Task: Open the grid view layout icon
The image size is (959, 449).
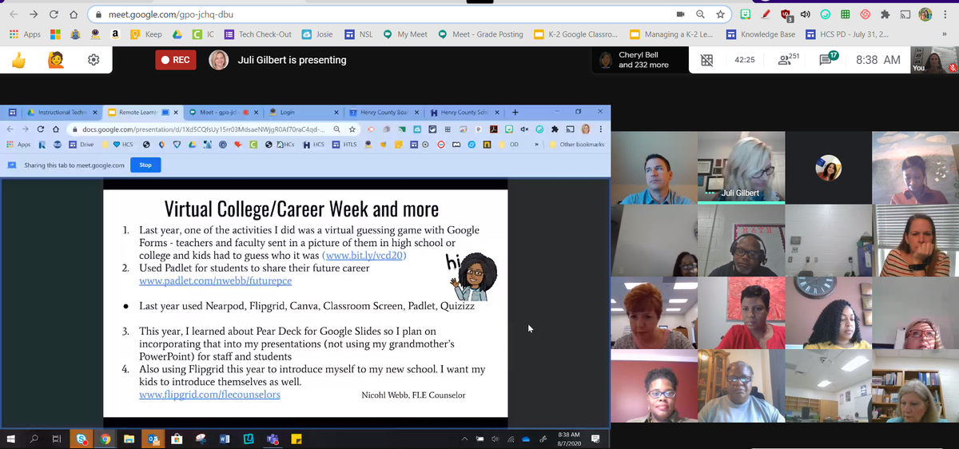Action: click(706, 61)
